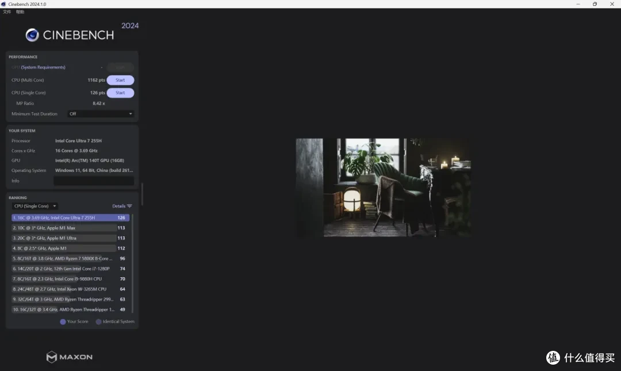The width and height of the screenshot is (621, 371).
Task: Click the Details filter icon
Action: pos(129,206)
